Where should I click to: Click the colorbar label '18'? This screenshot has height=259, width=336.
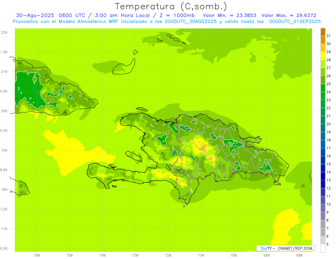(329, 140)
